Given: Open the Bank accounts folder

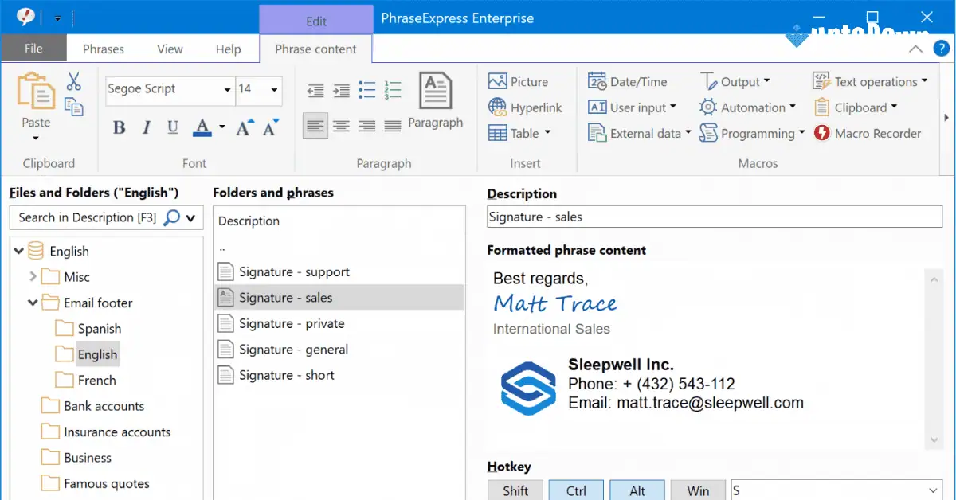Looking at the screenshot, I should pos(103,406).
